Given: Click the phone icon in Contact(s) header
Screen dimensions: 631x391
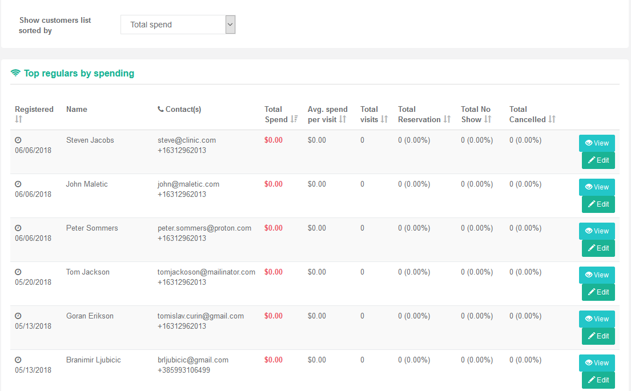Looking at the screenshot, I should point(160,109).
